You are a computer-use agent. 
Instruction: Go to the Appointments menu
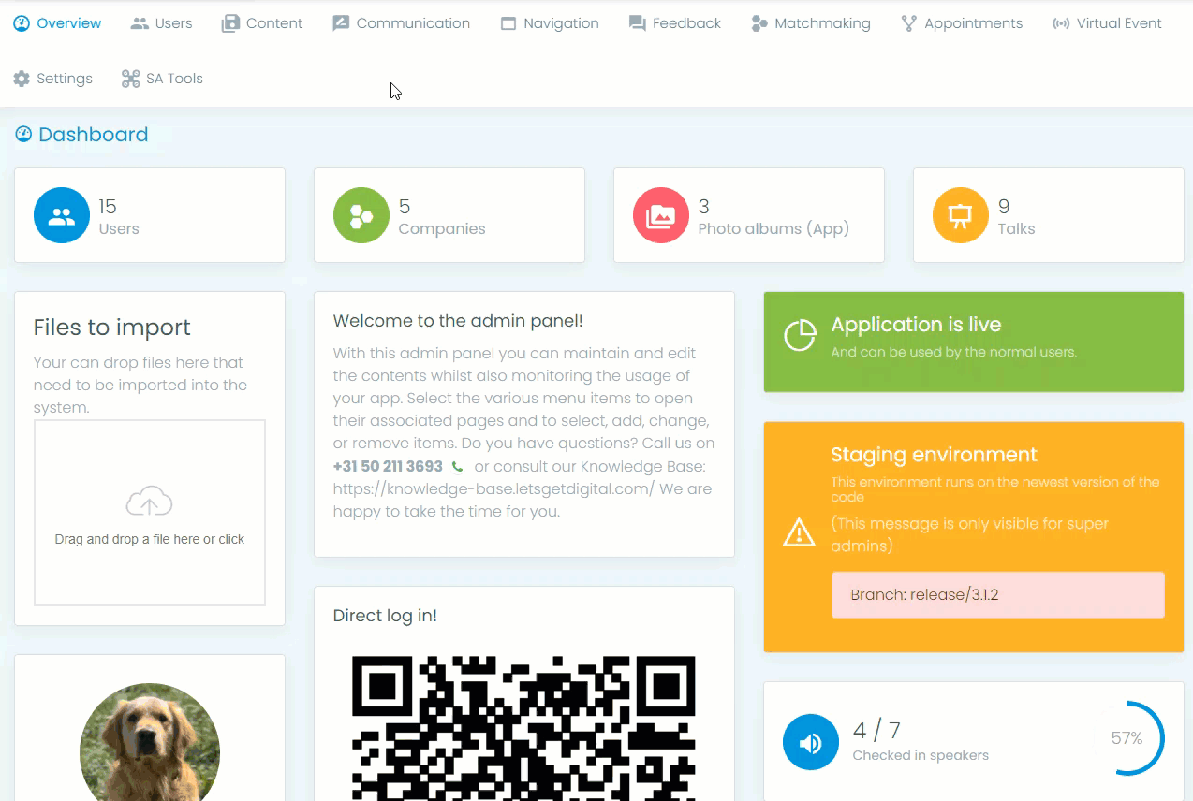962,23
